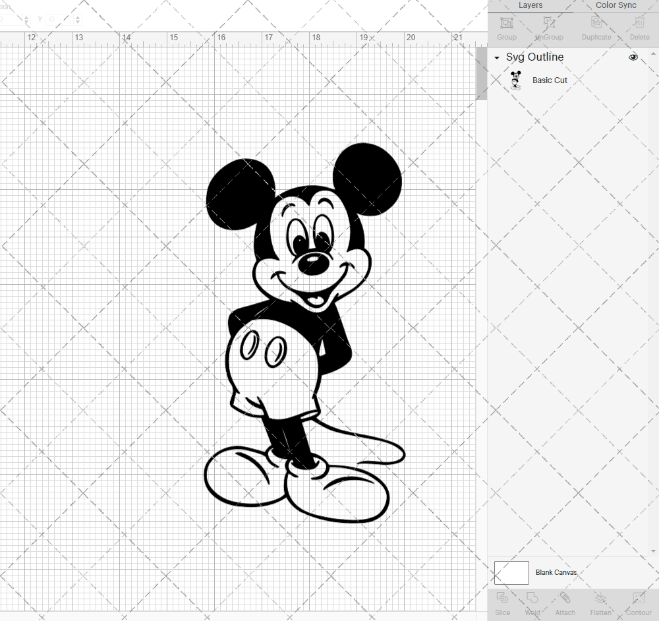Click the Flatten tool icon
Image resolution: width=659 pixels, height=621 pixels.
600,599
